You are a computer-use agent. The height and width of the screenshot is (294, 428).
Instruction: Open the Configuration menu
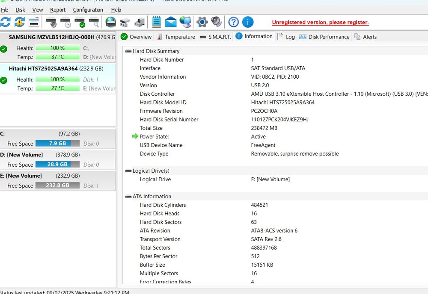tap(88, 10)
